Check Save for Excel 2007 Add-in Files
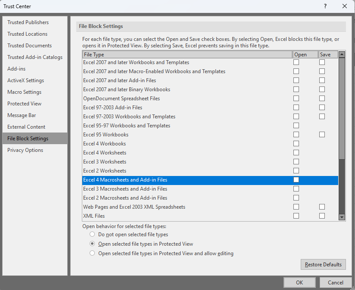 click(322, 80)
